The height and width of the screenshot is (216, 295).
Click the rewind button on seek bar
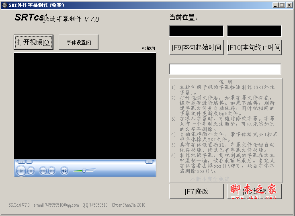[21, 162]
